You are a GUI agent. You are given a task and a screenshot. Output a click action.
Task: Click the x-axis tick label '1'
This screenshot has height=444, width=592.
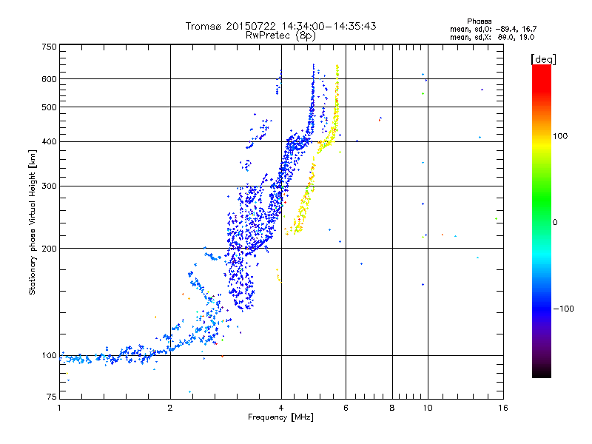(x=59, y=408)
